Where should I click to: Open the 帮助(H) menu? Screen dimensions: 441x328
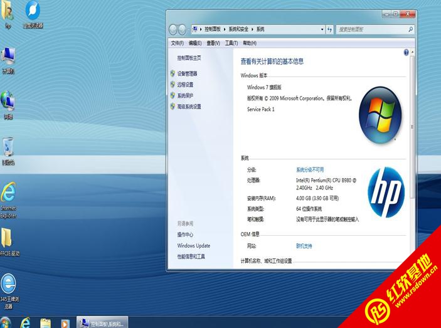click(x=250, y=43)
